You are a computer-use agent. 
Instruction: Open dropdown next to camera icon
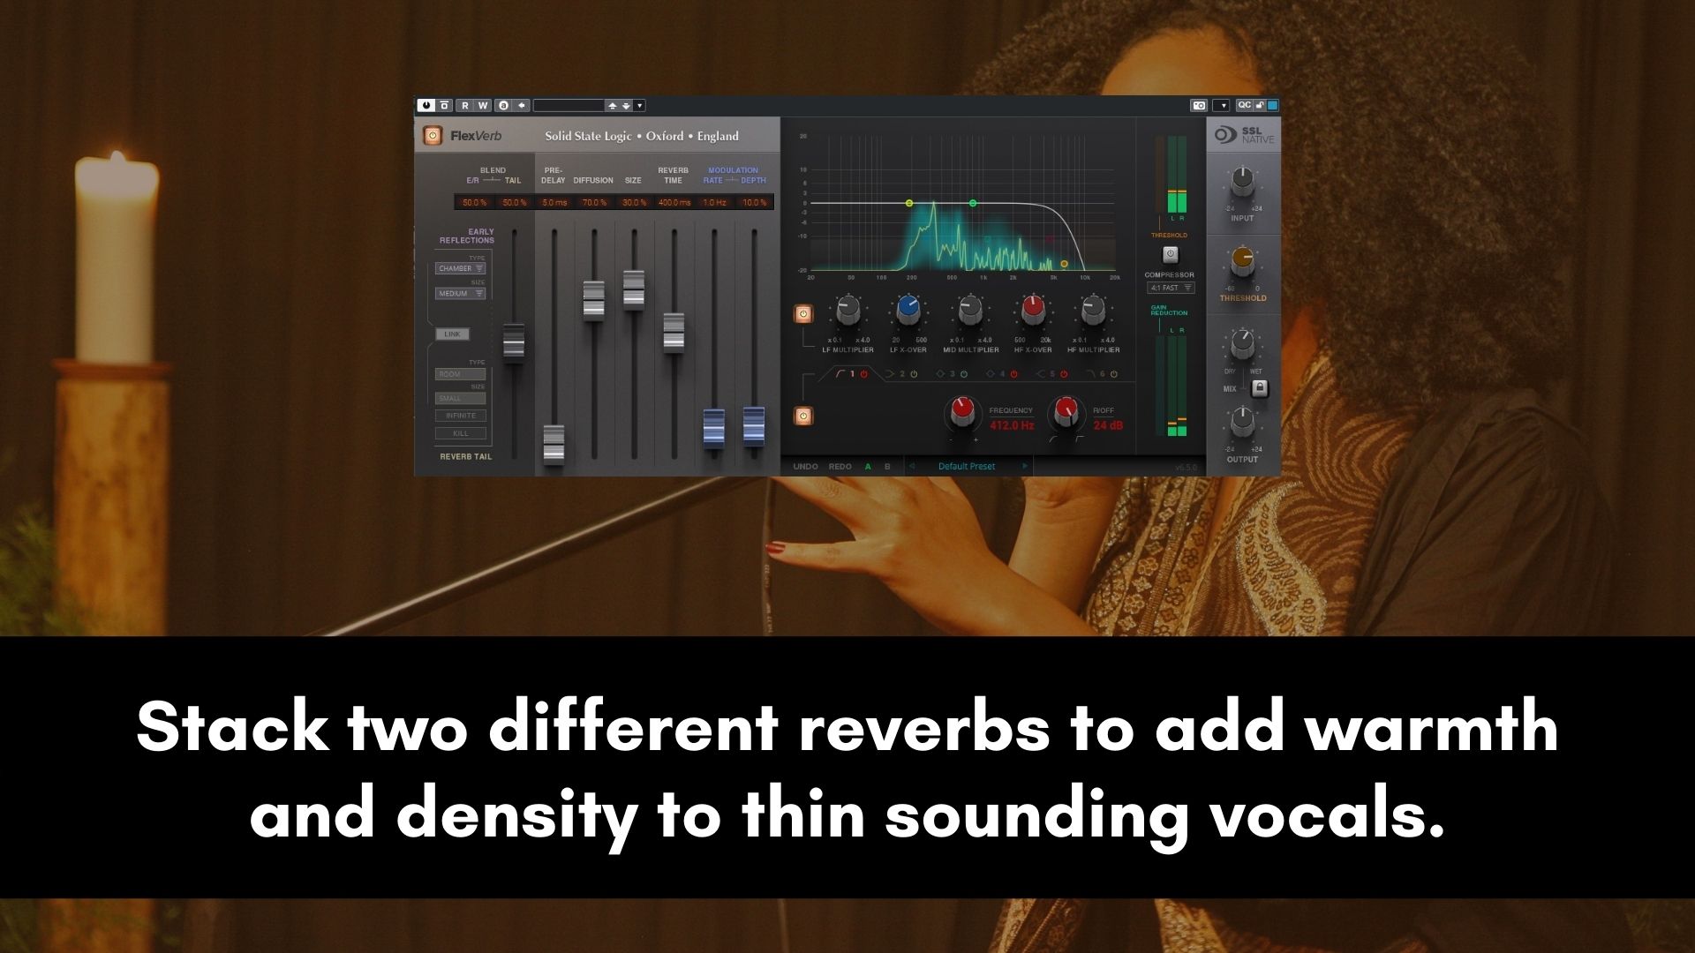coord(1223,106)
